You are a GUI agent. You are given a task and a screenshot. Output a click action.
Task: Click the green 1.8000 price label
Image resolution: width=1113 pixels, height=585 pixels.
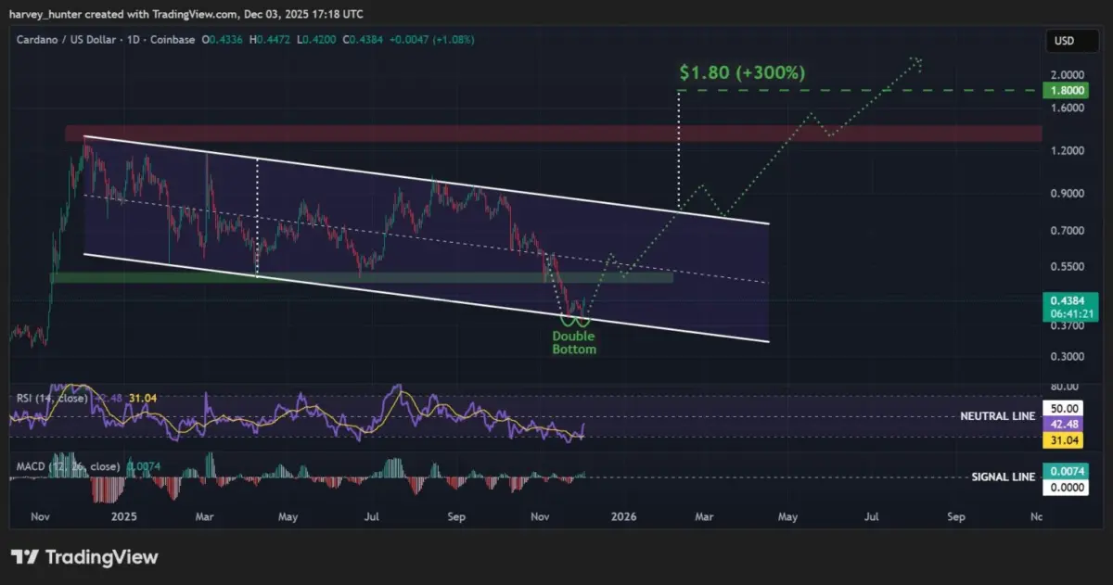tap(1065, 90)
